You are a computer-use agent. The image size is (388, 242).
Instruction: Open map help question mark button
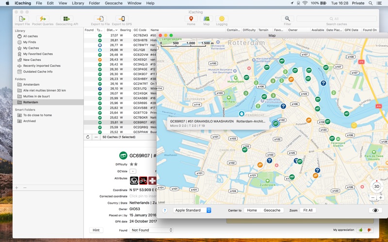click(164, 211)
